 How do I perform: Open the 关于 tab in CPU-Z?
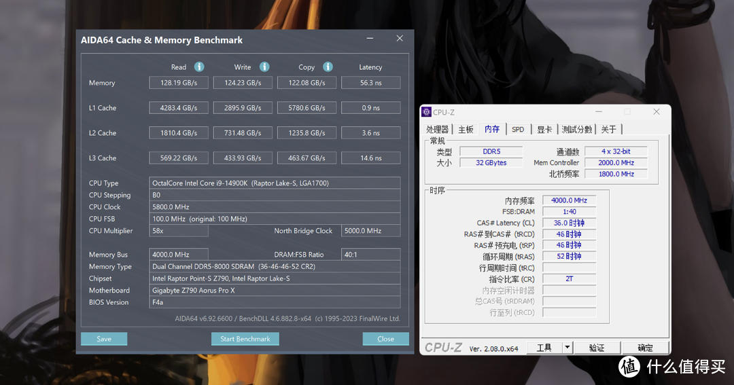(x=608, y=130)
